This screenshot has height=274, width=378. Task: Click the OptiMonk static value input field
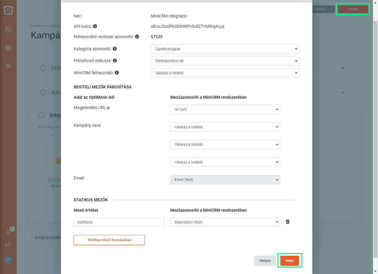pyautogui.click(x=119, y=222)
